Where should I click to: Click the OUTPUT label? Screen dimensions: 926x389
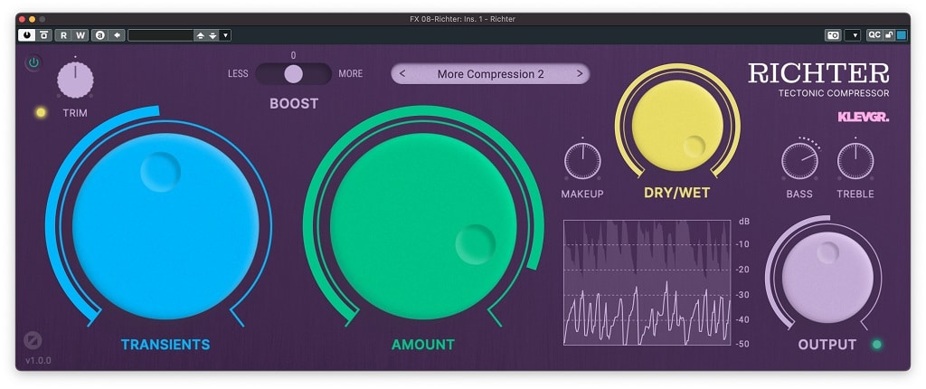827,345
